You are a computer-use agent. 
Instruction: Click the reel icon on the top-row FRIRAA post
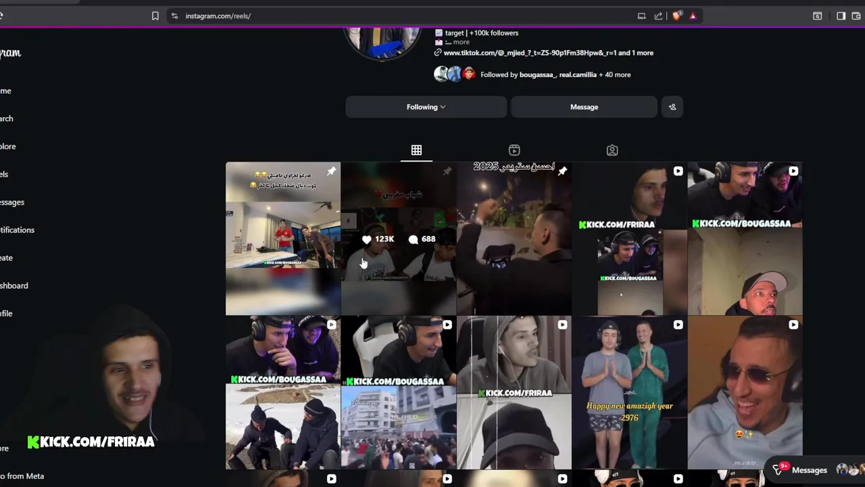tap(678, 171)
